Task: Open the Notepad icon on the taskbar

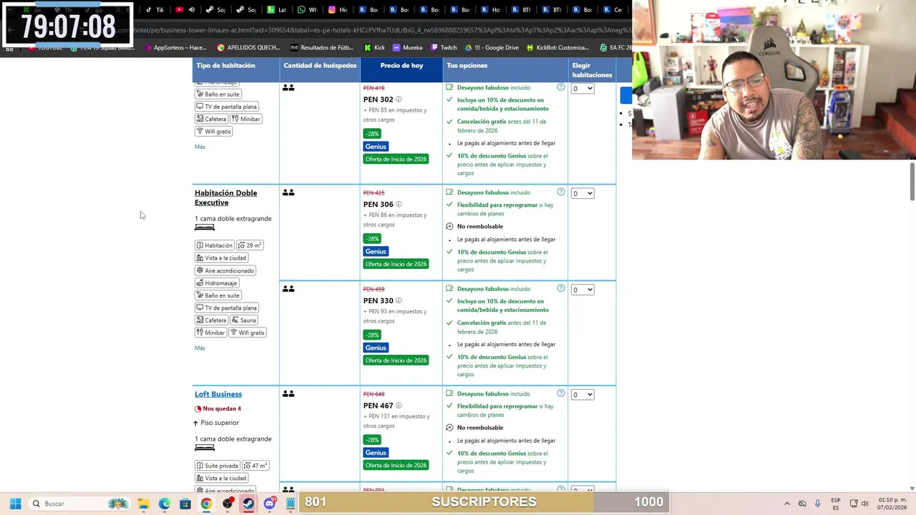Action: tap(290, 504)
